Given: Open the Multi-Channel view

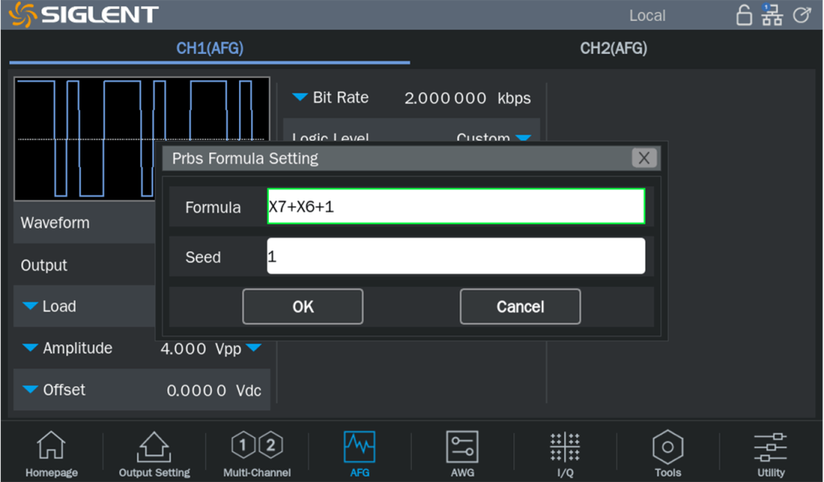Looking at the screenshot, I should pyautogui.click(x=257, y=454).
